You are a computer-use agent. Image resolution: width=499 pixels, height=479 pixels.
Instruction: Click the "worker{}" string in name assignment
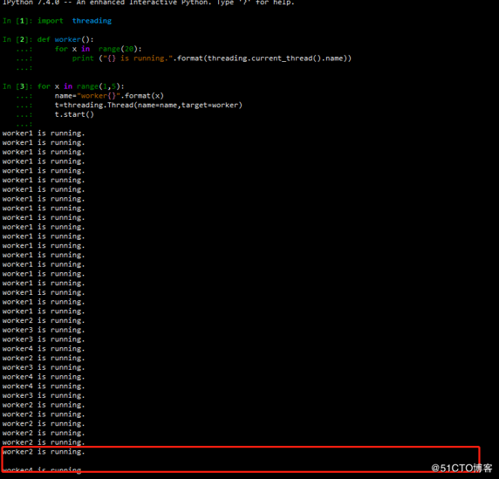99,96
